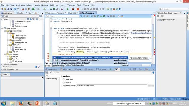Collapse the Web Content folder

coord(5,54)
